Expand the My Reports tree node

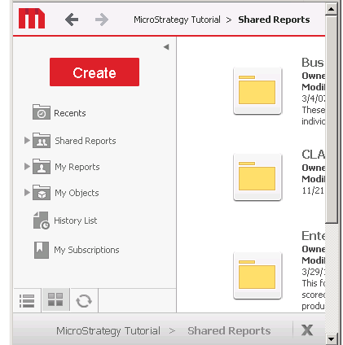27,166
